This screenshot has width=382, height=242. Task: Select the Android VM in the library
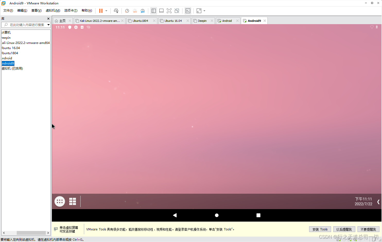pyautogui.click(x=7, y=58)
